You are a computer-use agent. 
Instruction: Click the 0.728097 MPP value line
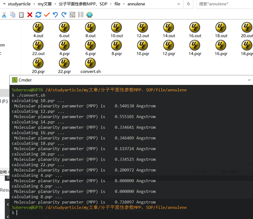85,202
